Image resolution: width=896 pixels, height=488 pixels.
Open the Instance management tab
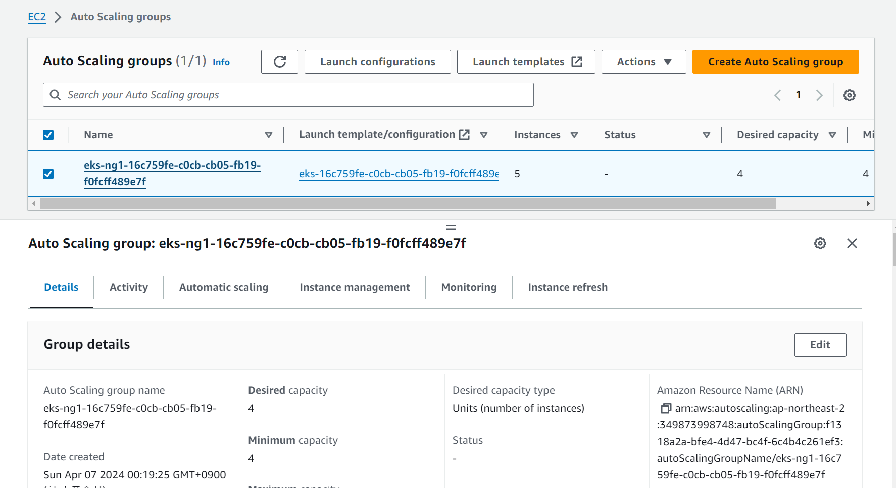tap(355, 287)
